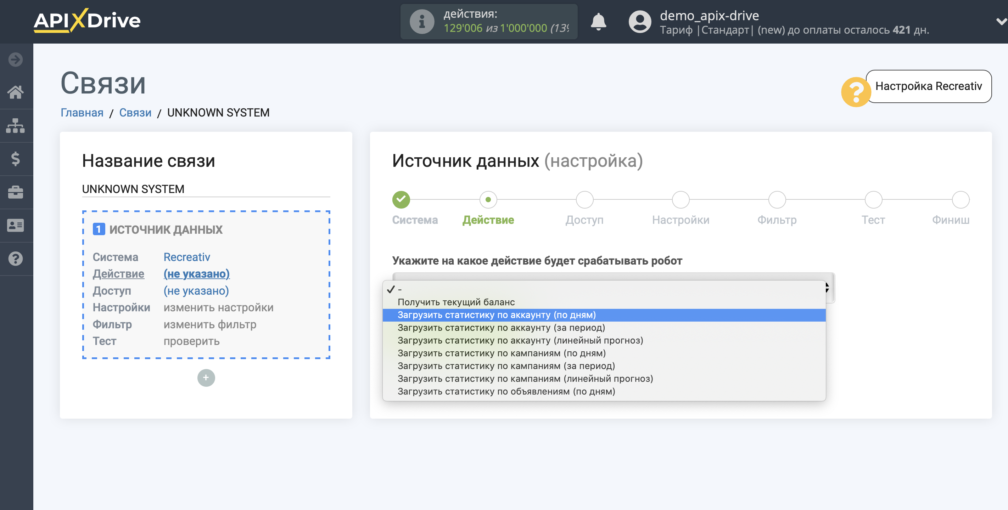Screen dimensions: 1008x510
Task: Click the 'Настройки' step circle
Action: (x=681, y=199)
